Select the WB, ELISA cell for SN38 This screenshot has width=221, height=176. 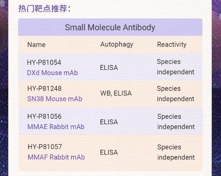pyautogui.click(x=116, y=93)
